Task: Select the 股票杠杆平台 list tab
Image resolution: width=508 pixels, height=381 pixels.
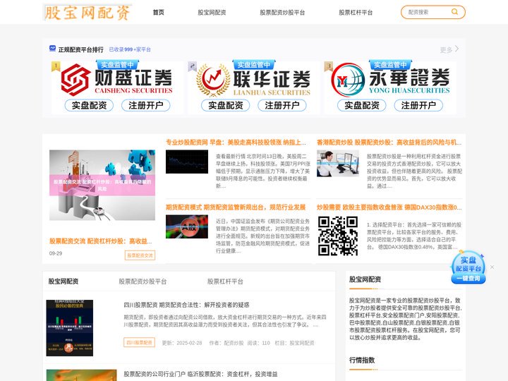Action: click(x=225, y=282)
